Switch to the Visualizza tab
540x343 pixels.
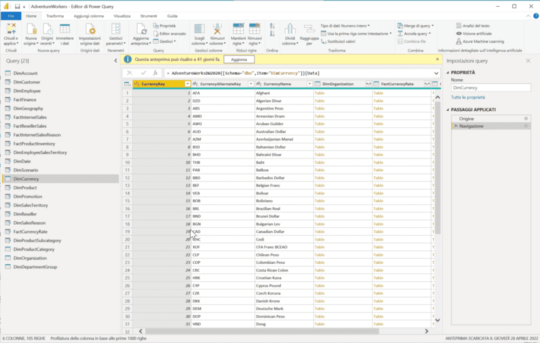121,16
